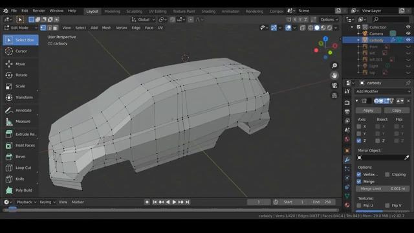Switch to face select mode
The image size is (414, 233).
pos(55,28)
